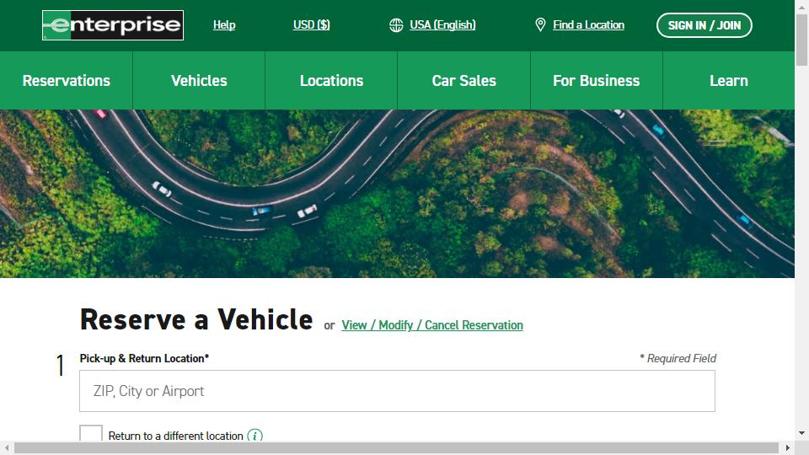Click the map pin icon beside Find a Location

point(540,24)
